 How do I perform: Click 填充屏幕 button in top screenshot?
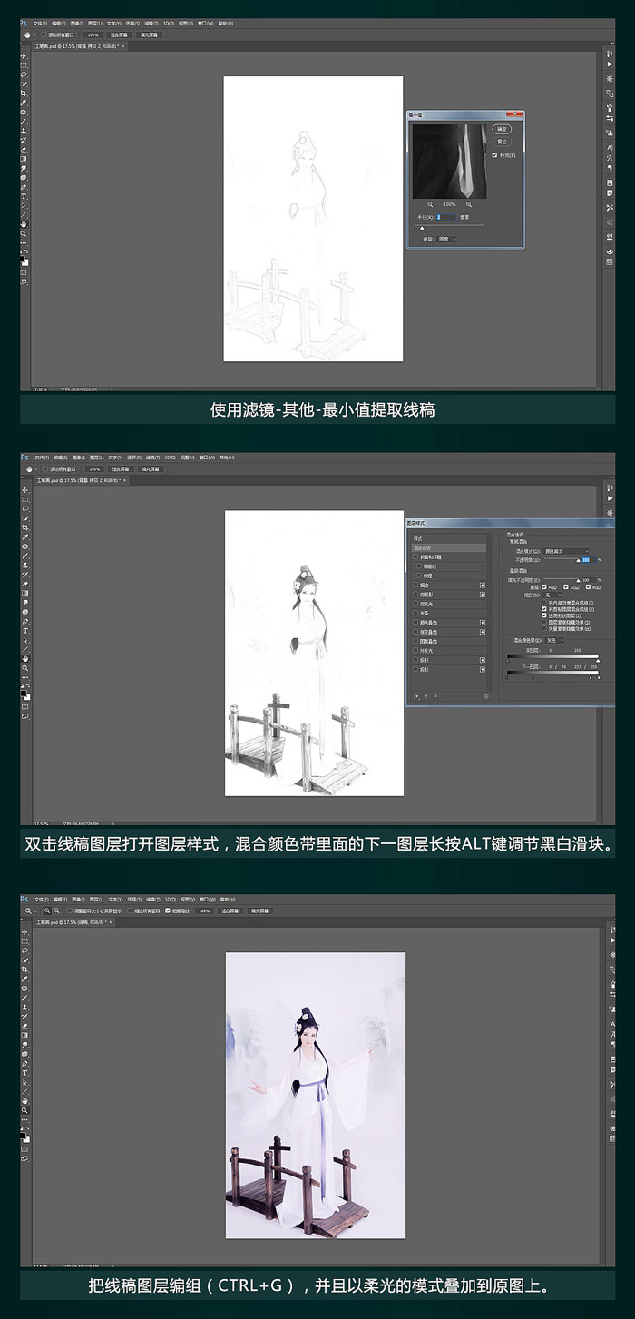[x=151, y=35]
